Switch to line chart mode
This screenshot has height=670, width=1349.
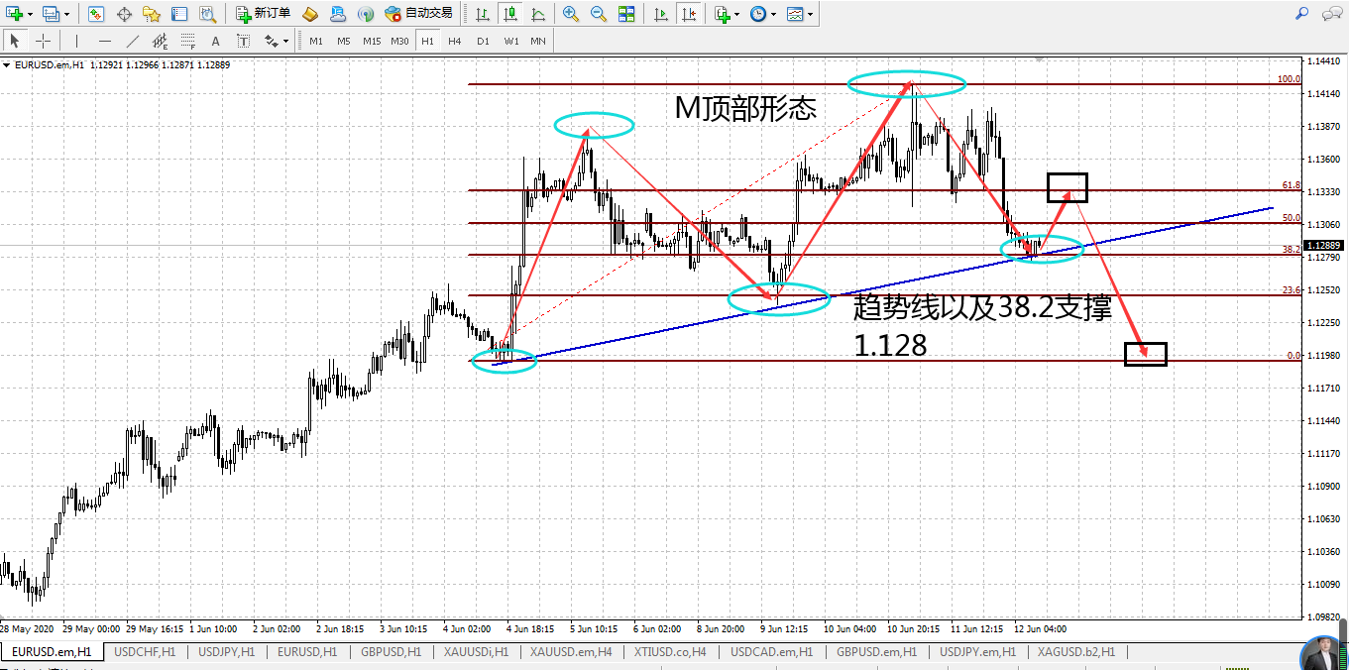click(537, 14)
